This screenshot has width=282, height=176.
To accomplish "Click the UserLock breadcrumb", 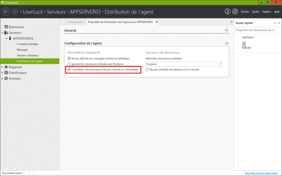I will 33,12.
